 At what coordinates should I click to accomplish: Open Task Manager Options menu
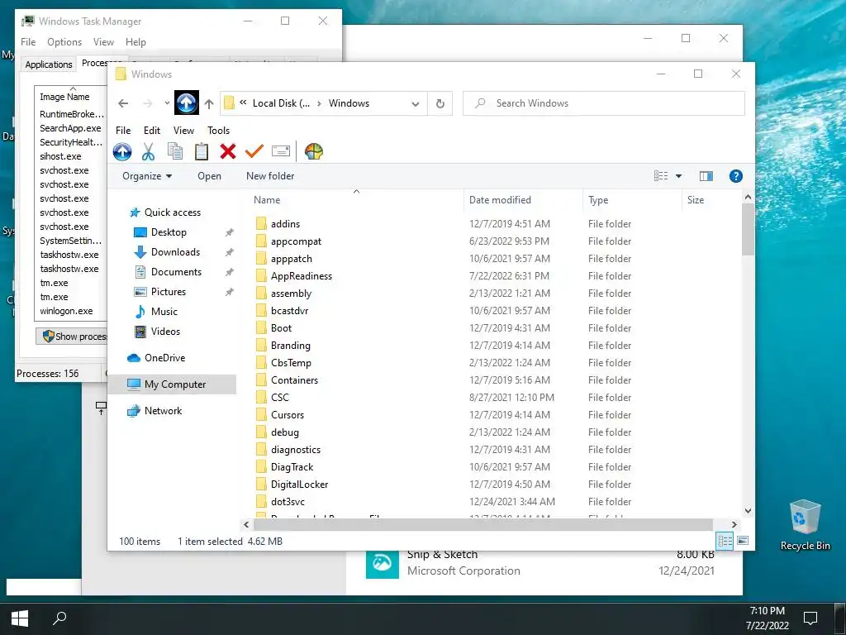pyautogui.click(x=64, y=42)
